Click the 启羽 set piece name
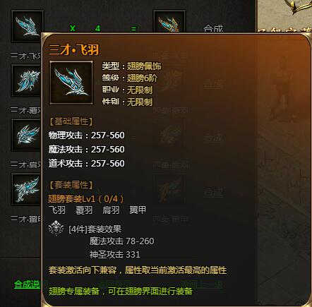This screenshot has height=307, width=312. pyautogui.click(x=111, y=210)
